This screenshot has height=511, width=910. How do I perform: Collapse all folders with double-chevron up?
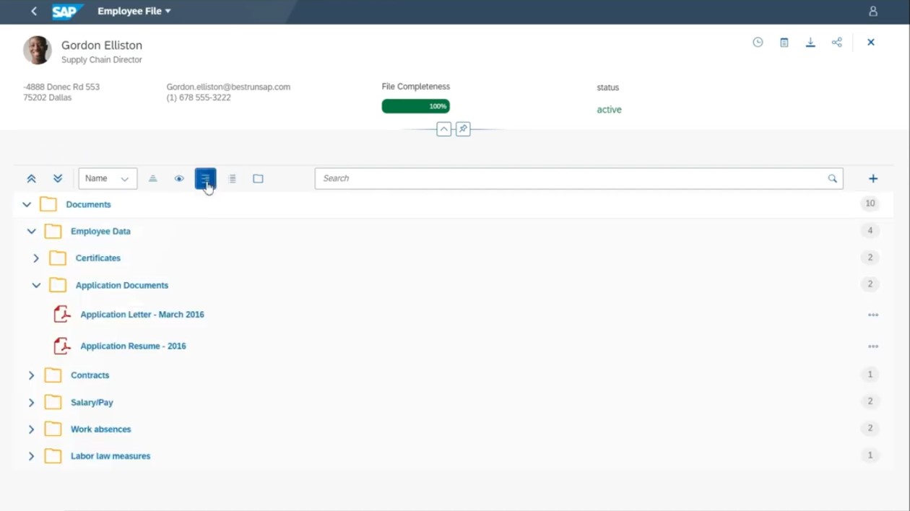click(31, 178)
